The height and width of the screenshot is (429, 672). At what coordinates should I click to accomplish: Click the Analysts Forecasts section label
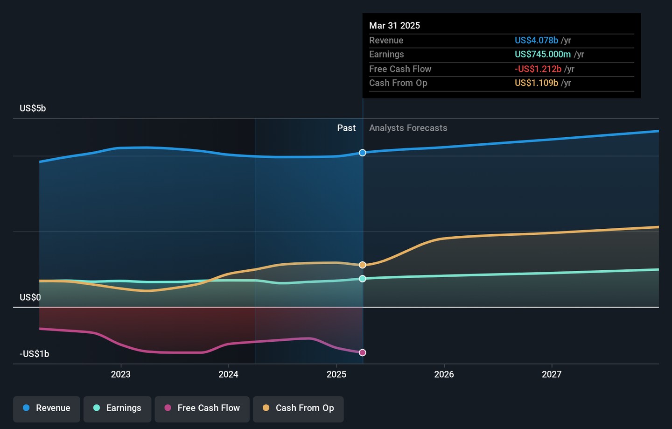[408, 128]
